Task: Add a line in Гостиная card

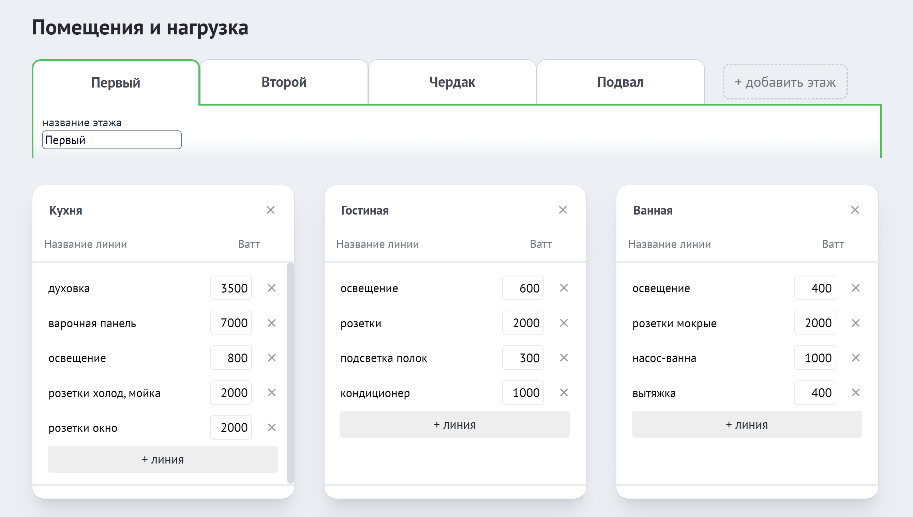Action: [455, 425]
